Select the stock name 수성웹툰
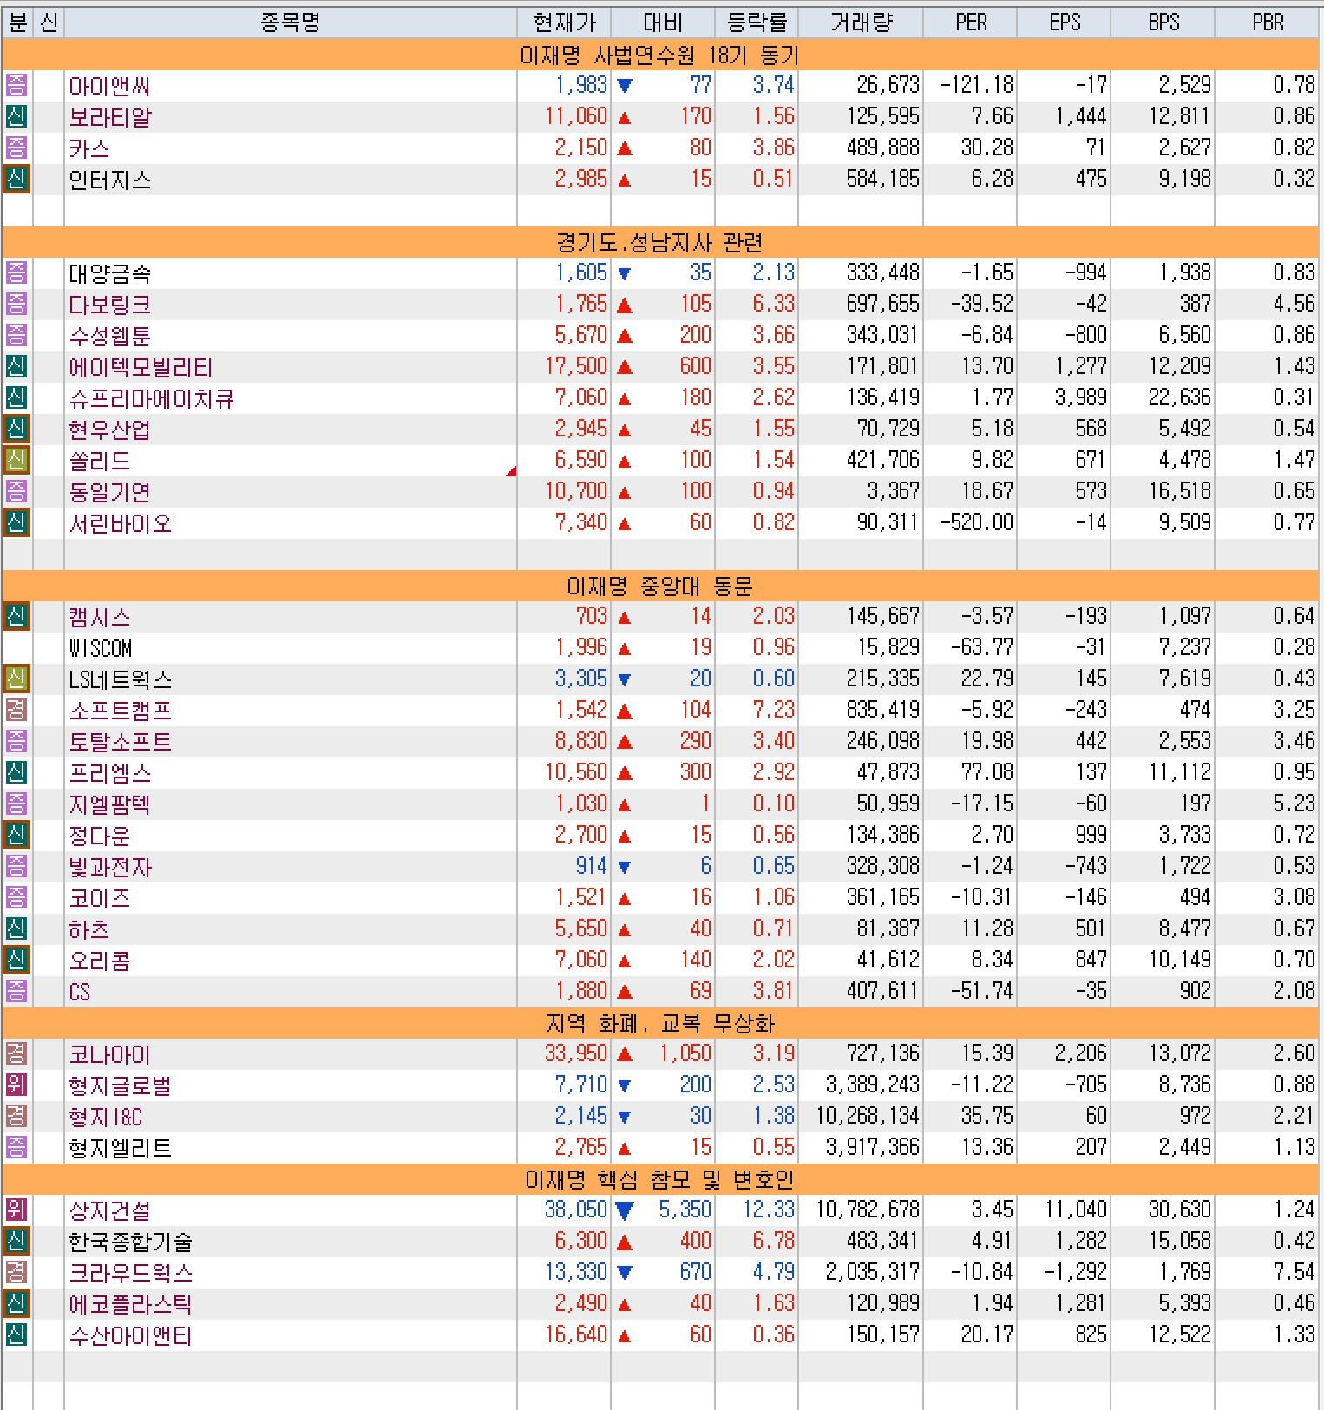 (x=109, y=337)
